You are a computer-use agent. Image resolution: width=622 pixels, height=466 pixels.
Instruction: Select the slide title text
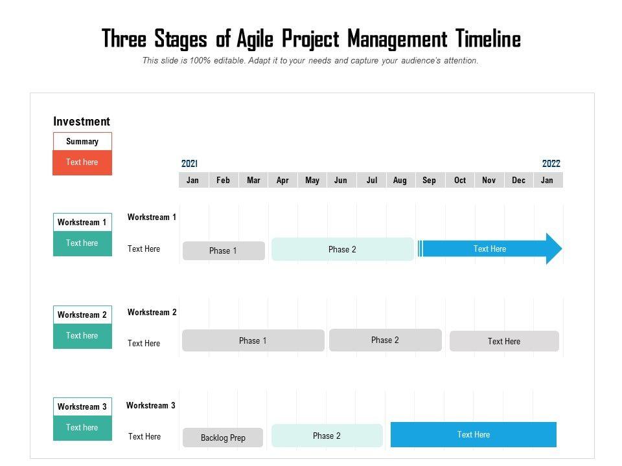[311, 39]
